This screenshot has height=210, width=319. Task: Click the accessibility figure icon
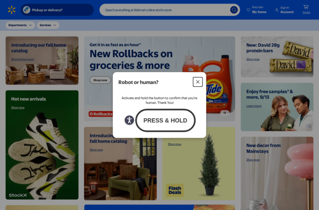point(129,120)
